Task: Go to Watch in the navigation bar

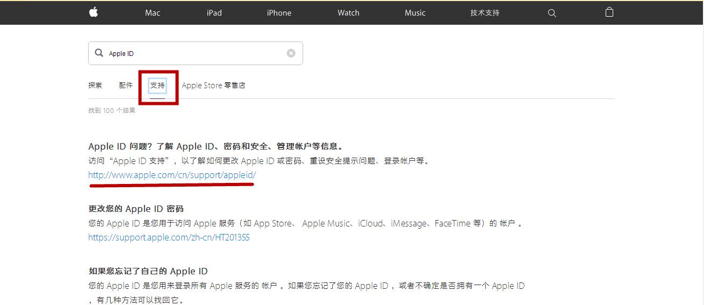Action: (348, 13)
